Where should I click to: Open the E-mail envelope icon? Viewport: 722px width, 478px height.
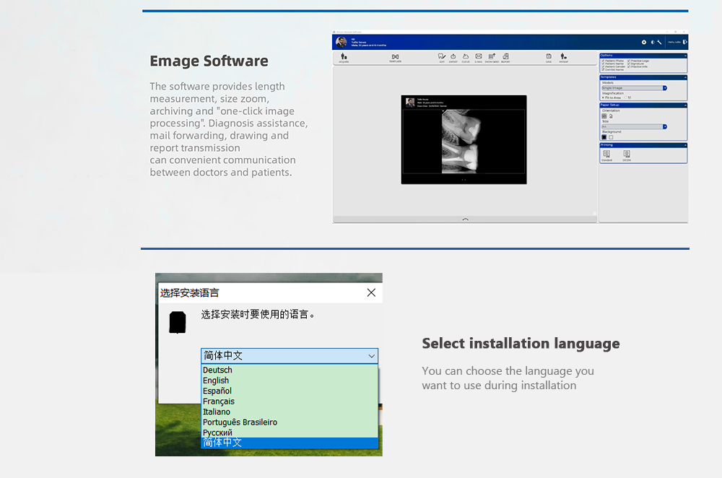pyautogui.click(x=478, y=57)
